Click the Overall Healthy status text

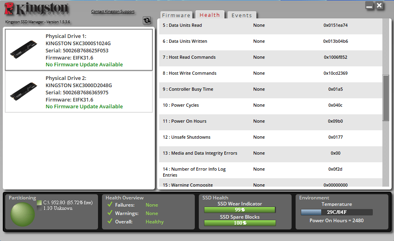click(154, 222)
